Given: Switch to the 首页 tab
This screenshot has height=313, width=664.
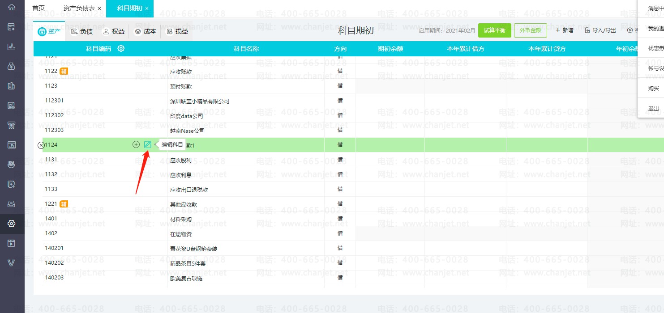Looking at the screenshot, I should 39,8.
